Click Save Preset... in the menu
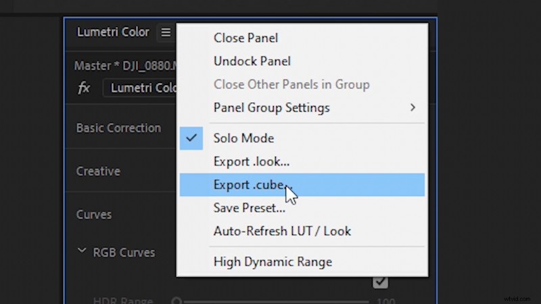This screenshot has height=304, width=541. [x=249, y=207]
